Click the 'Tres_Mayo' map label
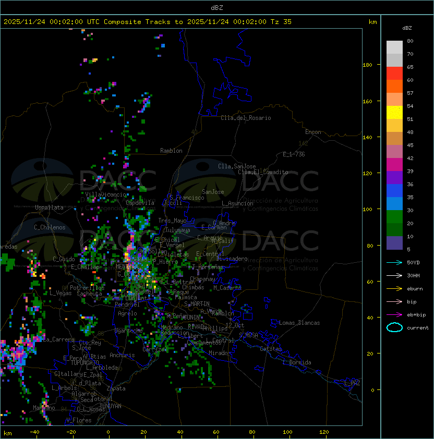 tap(172, 221)
